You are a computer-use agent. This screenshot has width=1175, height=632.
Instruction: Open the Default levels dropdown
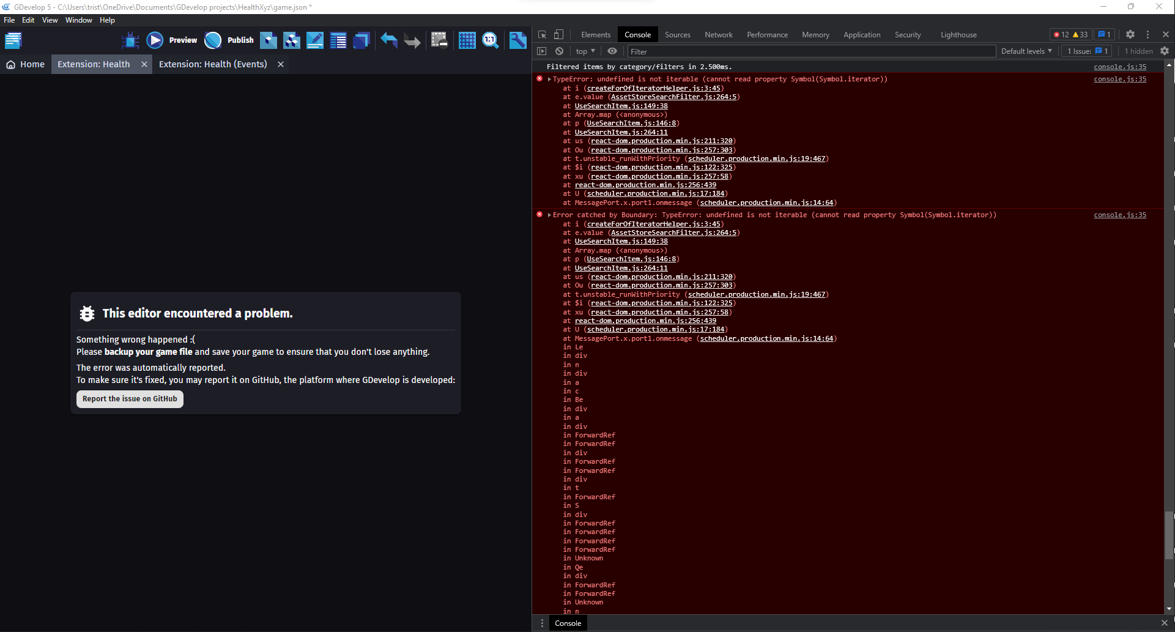pos(1026,51)
